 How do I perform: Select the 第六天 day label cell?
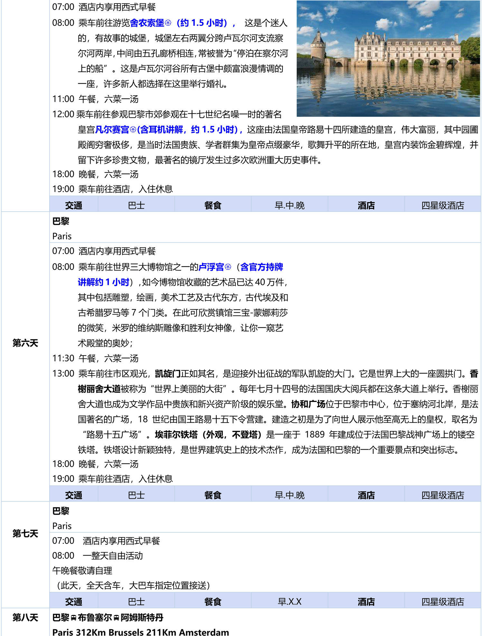coord(25,343)
